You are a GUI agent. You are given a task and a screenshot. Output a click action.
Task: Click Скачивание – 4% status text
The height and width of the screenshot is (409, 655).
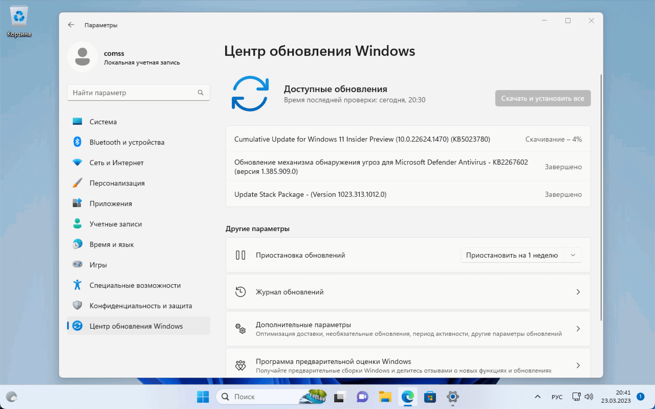554,139
